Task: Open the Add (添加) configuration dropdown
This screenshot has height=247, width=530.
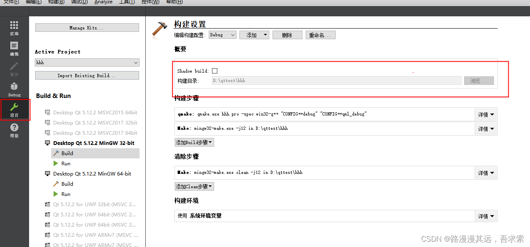Action: 254,35
